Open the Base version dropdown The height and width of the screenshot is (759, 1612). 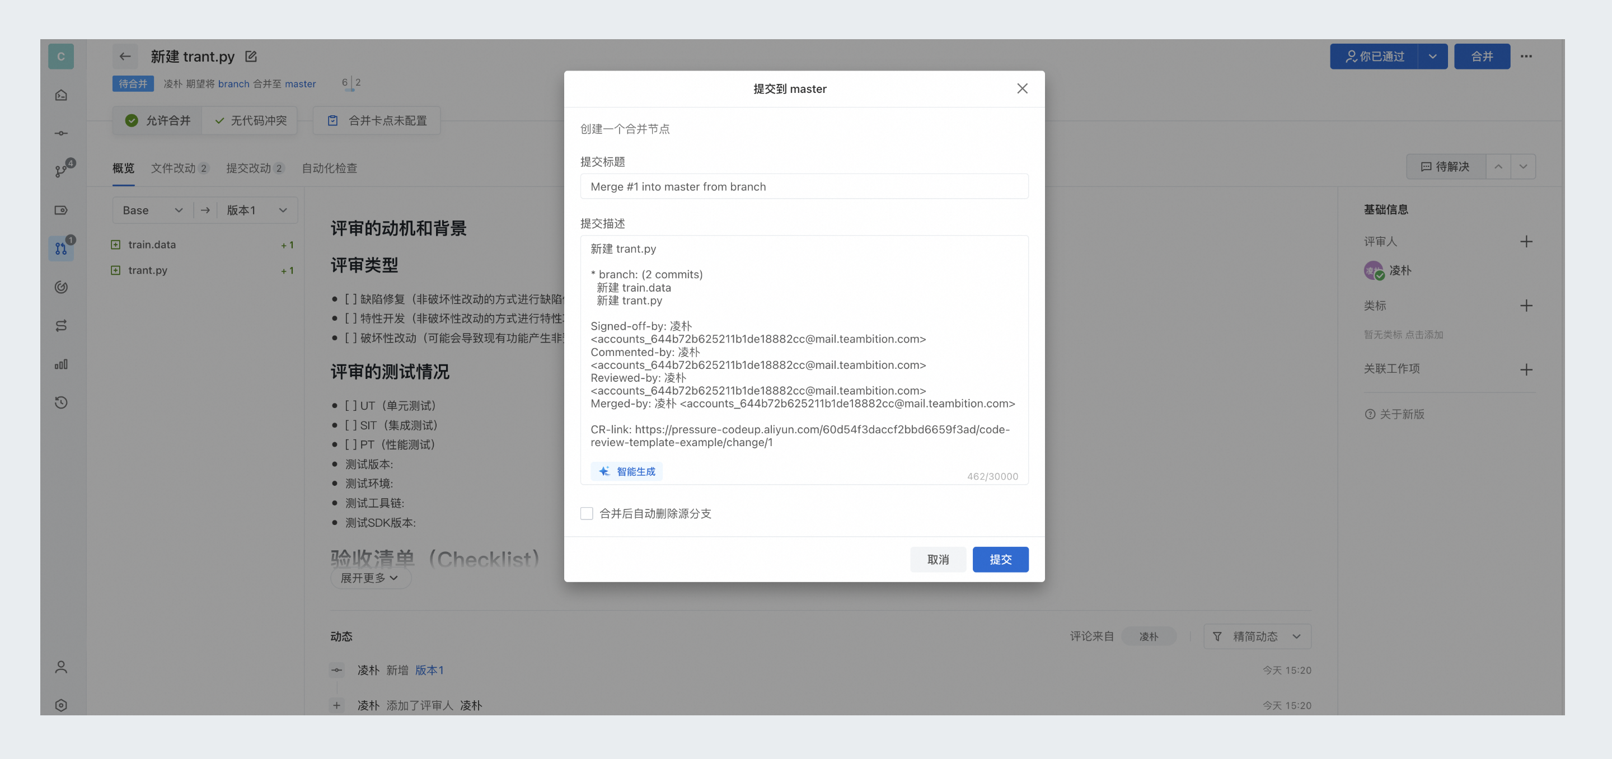(x=153, y=210)
